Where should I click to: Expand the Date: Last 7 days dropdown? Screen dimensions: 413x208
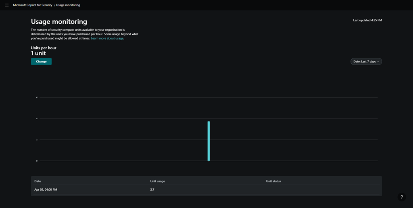(366, 61)
